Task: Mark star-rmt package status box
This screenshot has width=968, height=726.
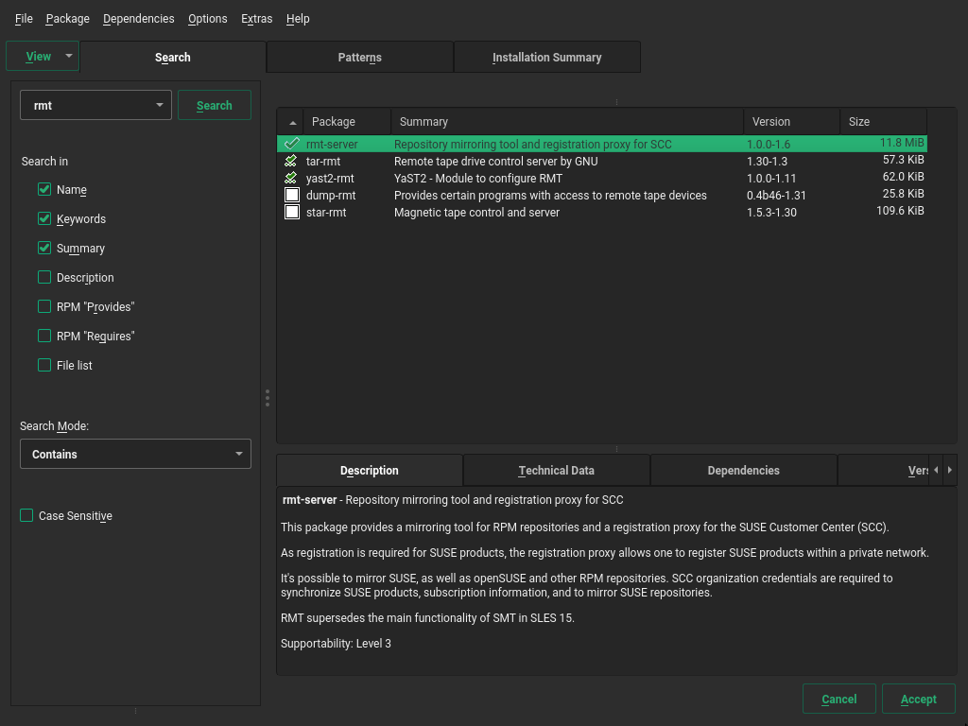Action: click(x=292, y=213)
